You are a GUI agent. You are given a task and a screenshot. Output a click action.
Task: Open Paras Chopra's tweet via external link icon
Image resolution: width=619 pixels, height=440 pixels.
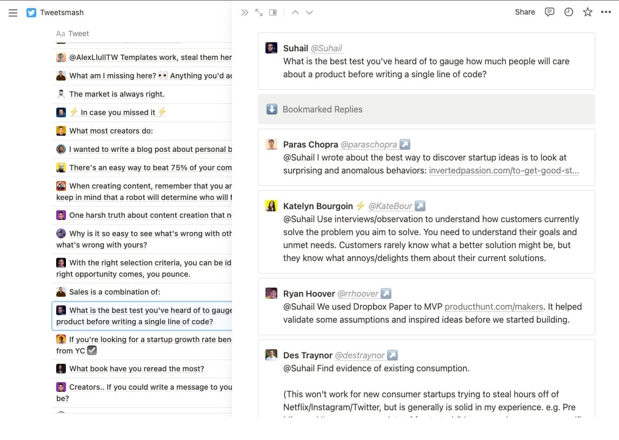click(405, 144)
